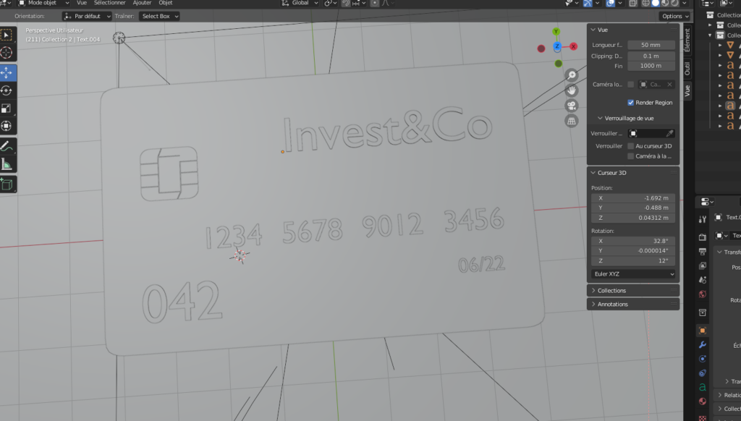Open the Sélectionner menu
The width and height of the screenshot is (741, 421).
(110, 3)
